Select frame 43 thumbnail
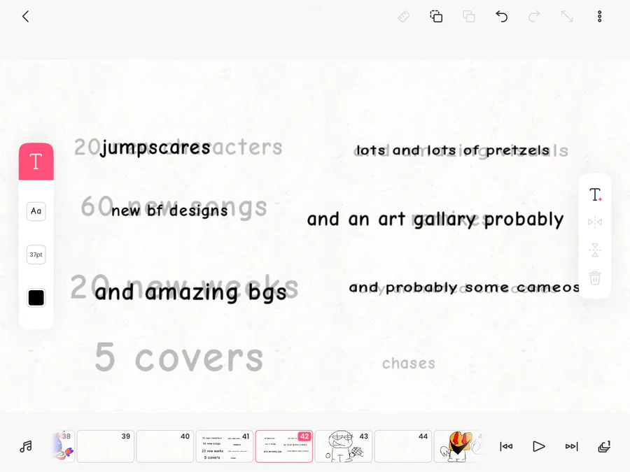This screenshot has height=472, width=630. [344, 446]
